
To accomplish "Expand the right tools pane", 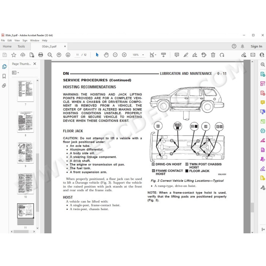I will 263,230.
